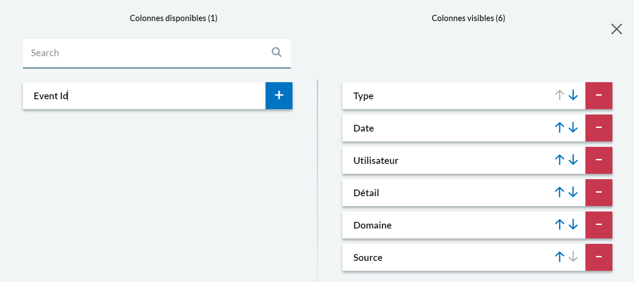This screenshot has width=634, height=282.
Task: Move Utilisateur column up
Action: (559, 160)
